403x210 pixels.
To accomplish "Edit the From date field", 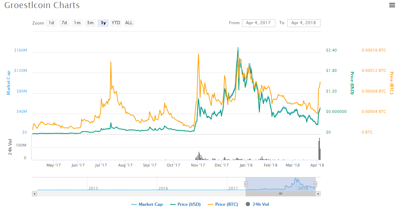I will point(258,23).
